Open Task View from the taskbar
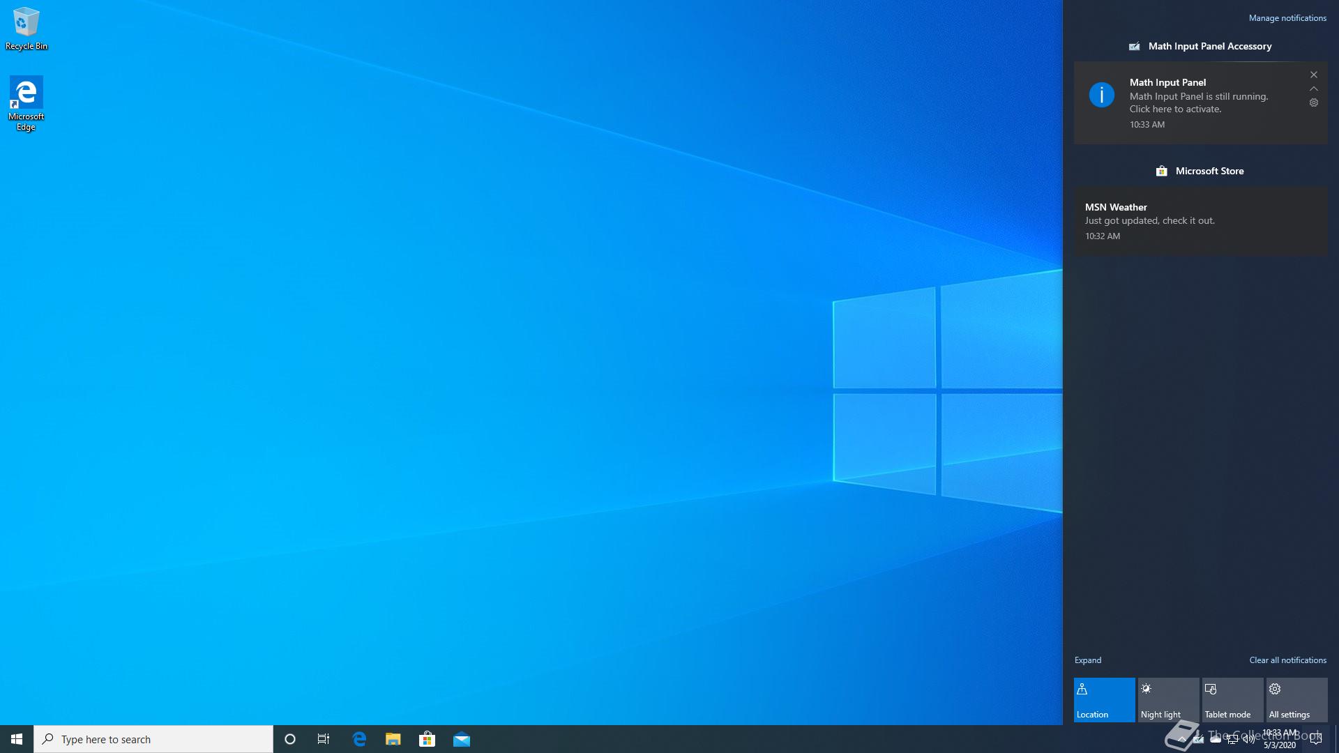Image resolution: width=1339 pixels, height=753 pixels. click(x=324, y=739)
